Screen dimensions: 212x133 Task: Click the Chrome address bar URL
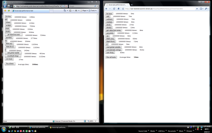[154, 9]
